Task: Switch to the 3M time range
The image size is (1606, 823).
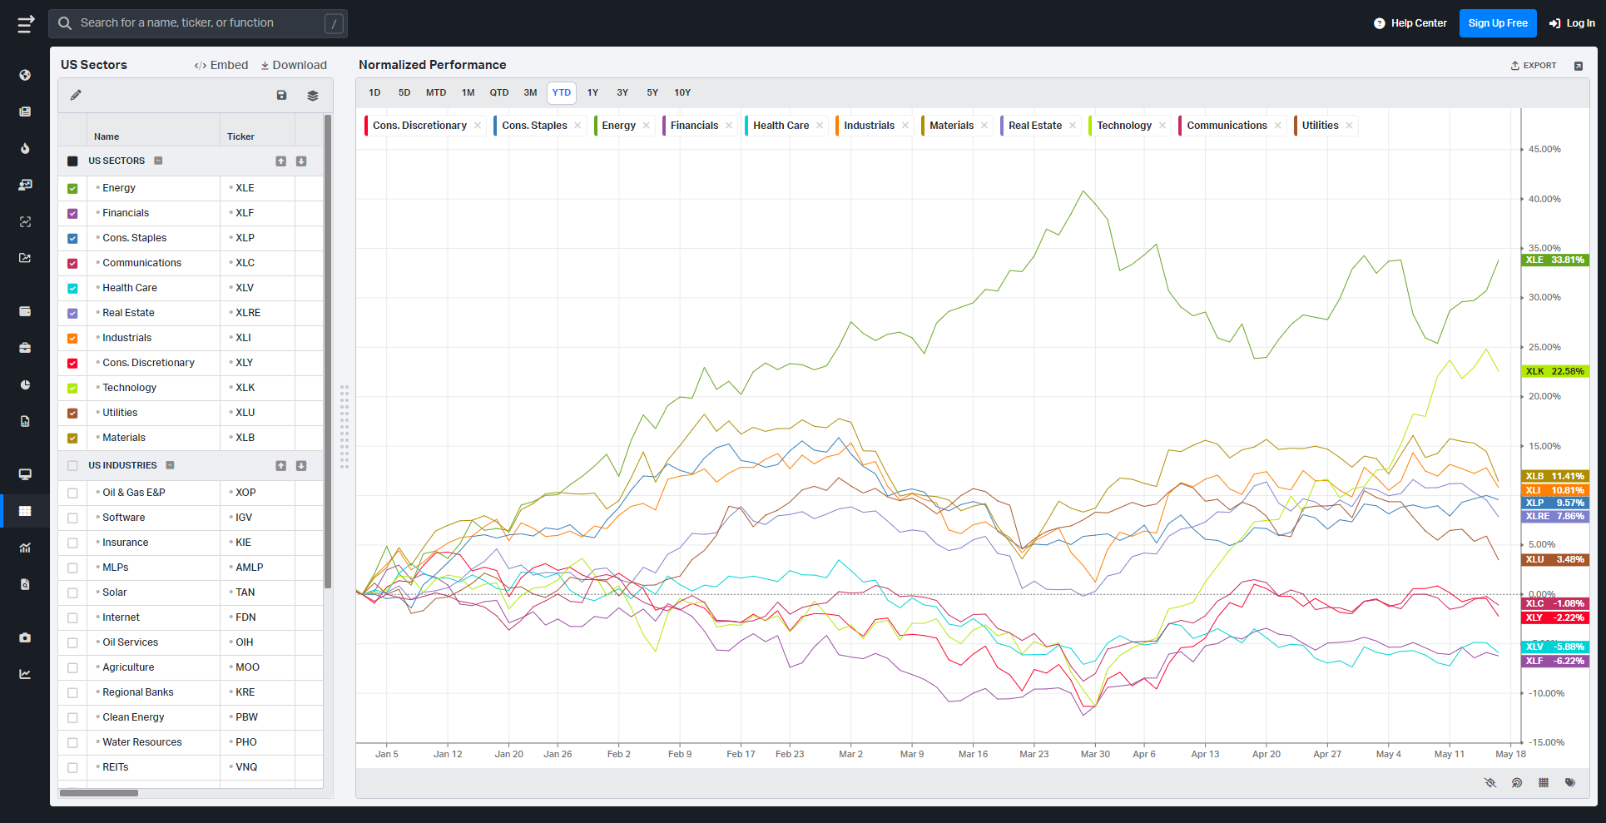Action: click(530, 93)
